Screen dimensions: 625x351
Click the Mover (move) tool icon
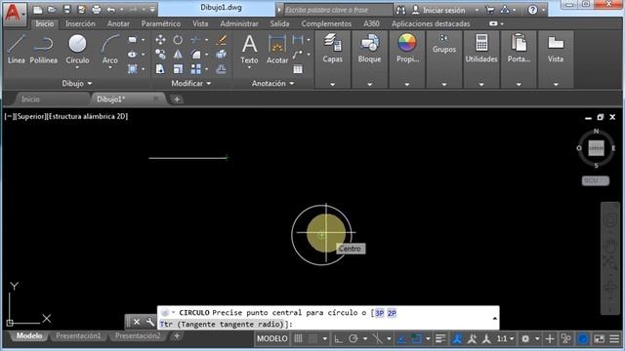(160, 39)
